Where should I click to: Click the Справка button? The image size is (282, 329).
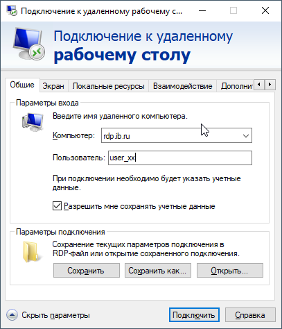250,315
